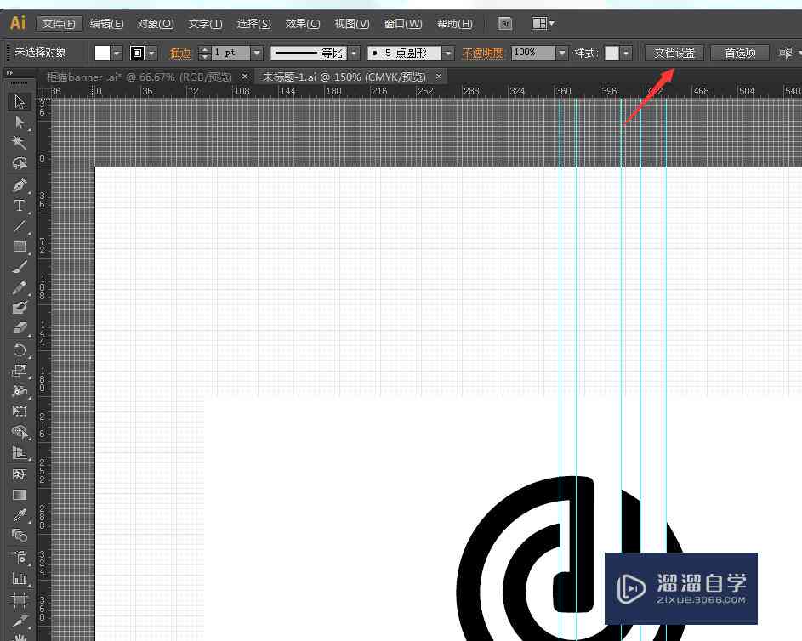Open the 帮助(H) menu
Image resolution: width=802 pixels, height=641 pixels.
pyautogui.click(x=455, y=24)
